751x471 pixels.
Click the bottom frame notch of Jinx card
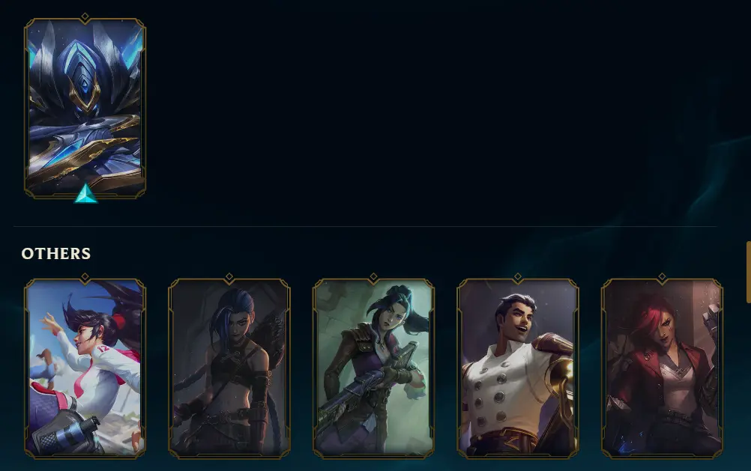229,456
